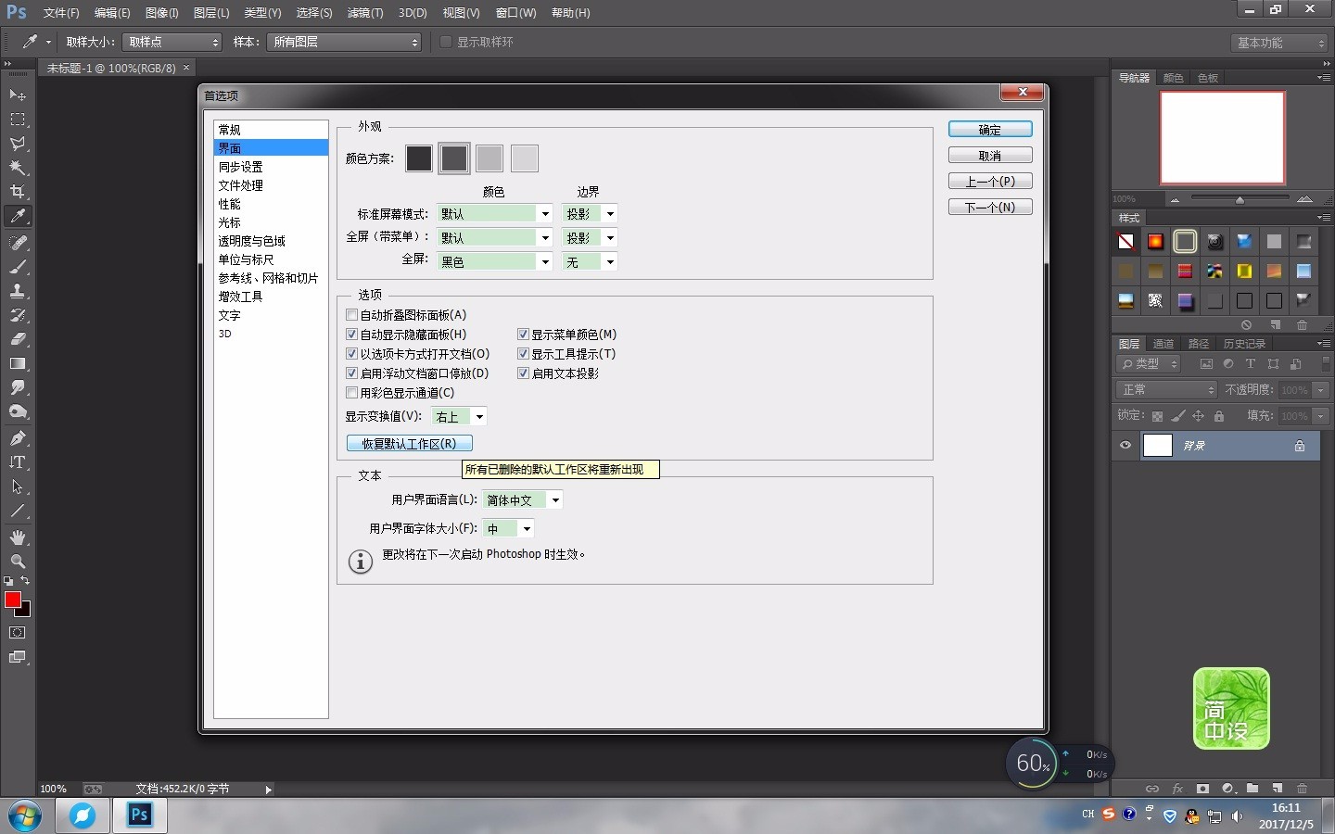Viewport: 1335px width, 834px height.
Task: Click 恢复默认工作区 button
Action: (409, 444)
